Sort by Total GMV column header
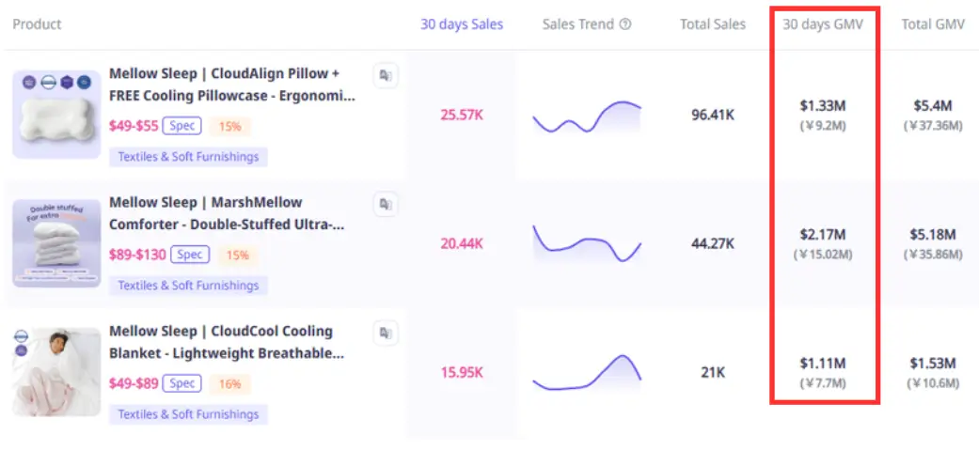The width and height of the screenshot is (979, 450). (933, 24)
